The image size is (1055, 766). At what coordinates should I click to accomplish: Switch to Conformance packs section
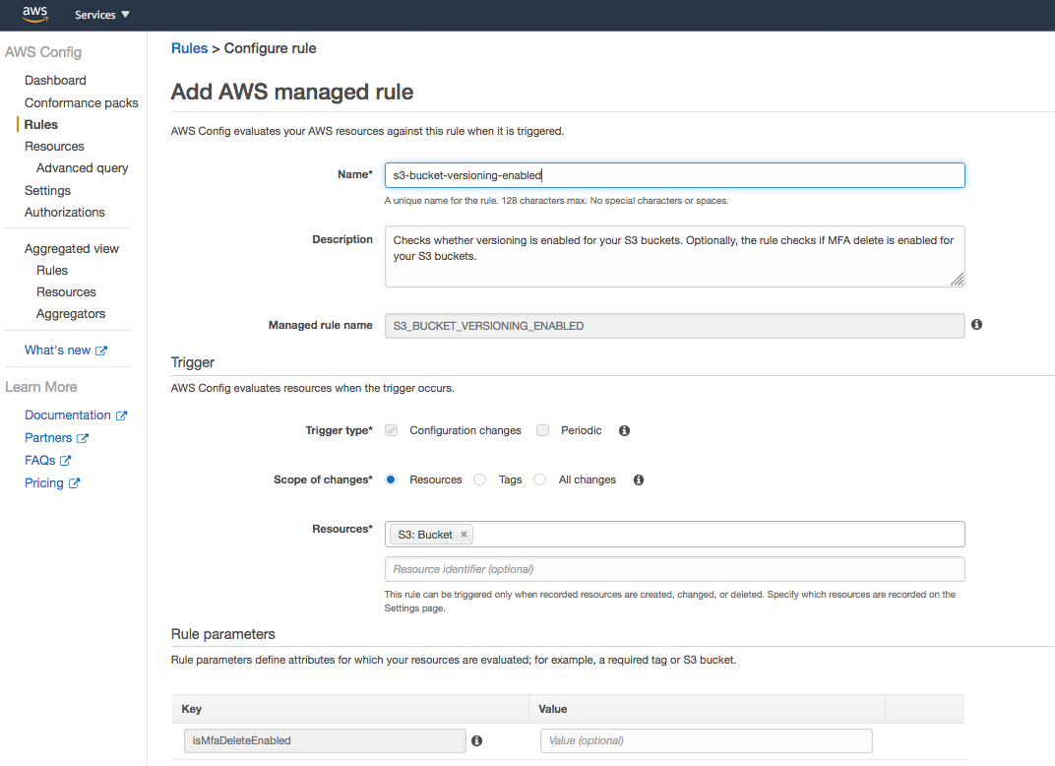coord(82,102)
